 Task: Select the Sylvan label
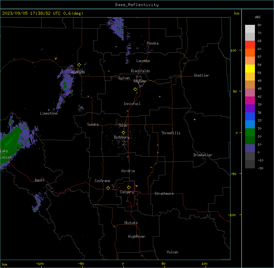coord(124,78)
